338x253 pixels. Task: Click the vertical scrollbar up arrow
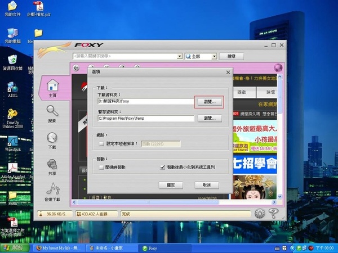[279, 77]
